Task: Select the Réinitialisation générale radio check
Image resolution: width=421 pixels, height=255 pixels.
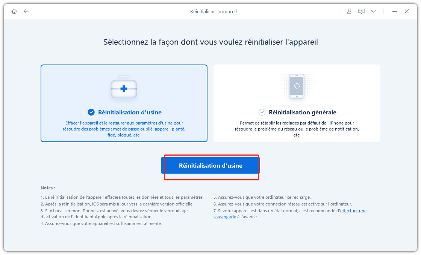Action: pyautogui.click(x=262, y=112)
